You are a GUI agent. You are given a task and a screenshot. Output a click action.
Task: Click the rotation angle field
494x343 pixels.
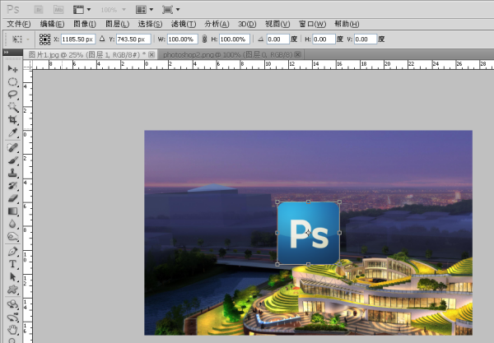click(278, 39)
